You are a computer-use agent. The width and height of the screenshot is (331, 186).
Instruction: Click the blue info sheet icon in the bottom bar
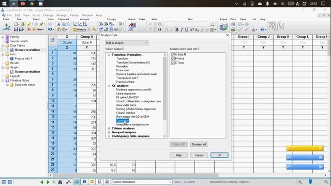pyautogui.click(x=84, y=181)
